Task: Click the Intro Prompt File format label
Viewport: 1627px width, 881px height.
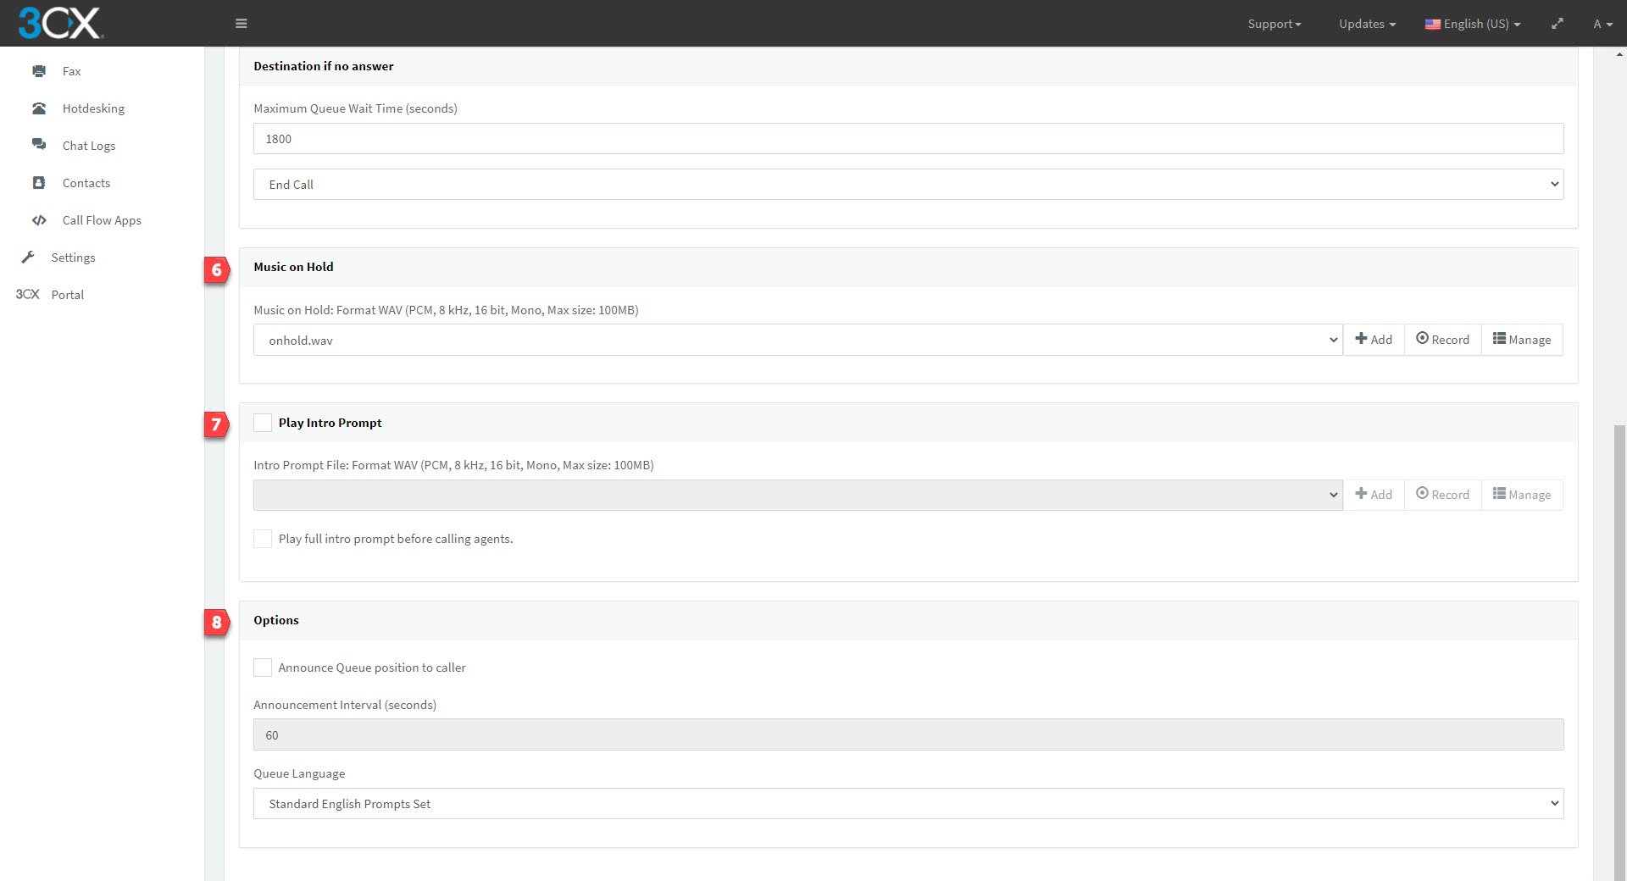Action: point(453,465)
